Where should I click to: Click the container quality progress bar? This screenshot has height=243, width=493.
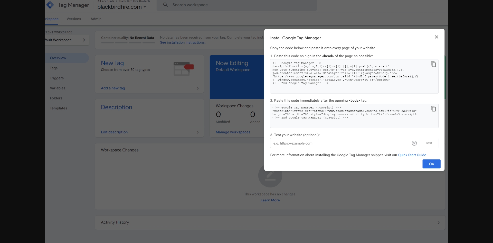[x=128, y=43]
